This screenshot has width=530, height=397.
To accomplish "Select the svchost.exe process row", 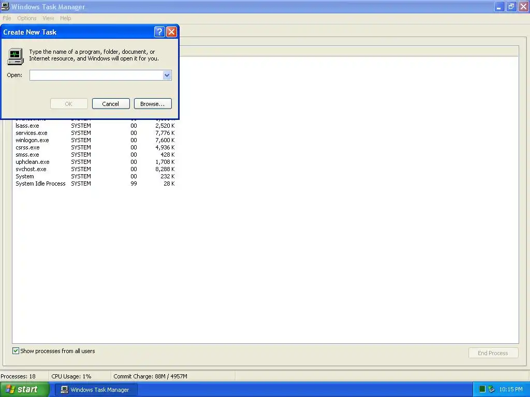I will 95,169.
